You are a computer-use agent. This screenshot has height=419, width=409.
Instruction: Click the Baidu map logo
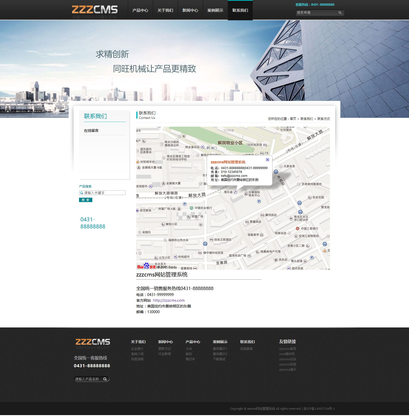pos(146,266)
